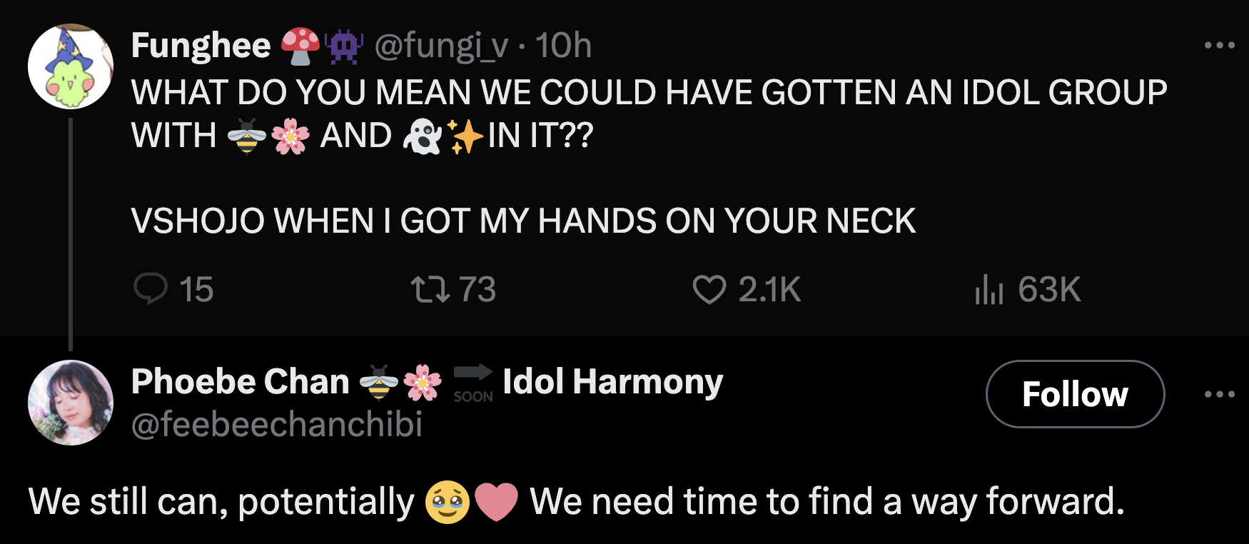Screen dimensions: 1249x544
Task: Open more options on Phoebe Chan's reply
Action: pyautogui.click(x=1219, y=394)
